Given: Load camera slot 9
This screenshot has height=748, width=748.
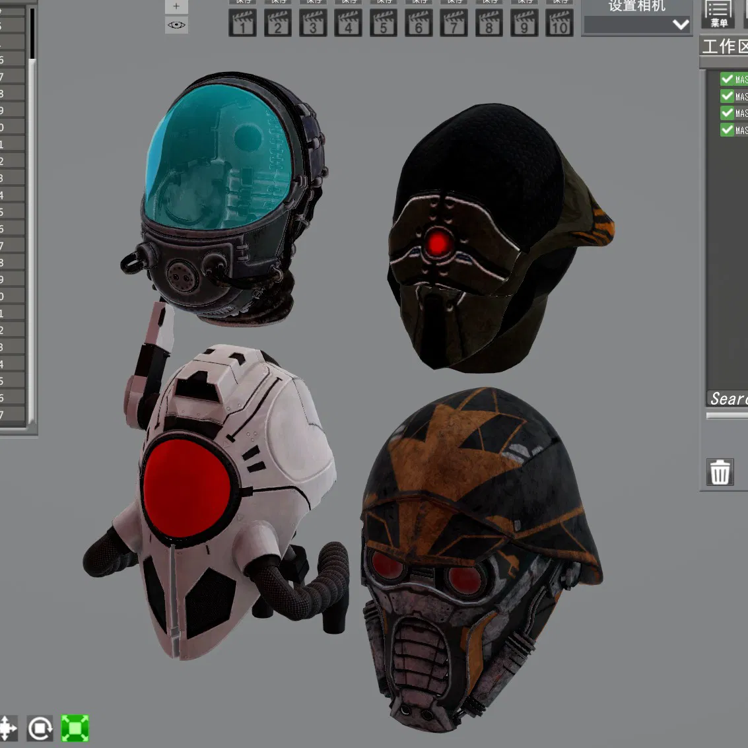Looking at the screenshot, I should (524, 23).
